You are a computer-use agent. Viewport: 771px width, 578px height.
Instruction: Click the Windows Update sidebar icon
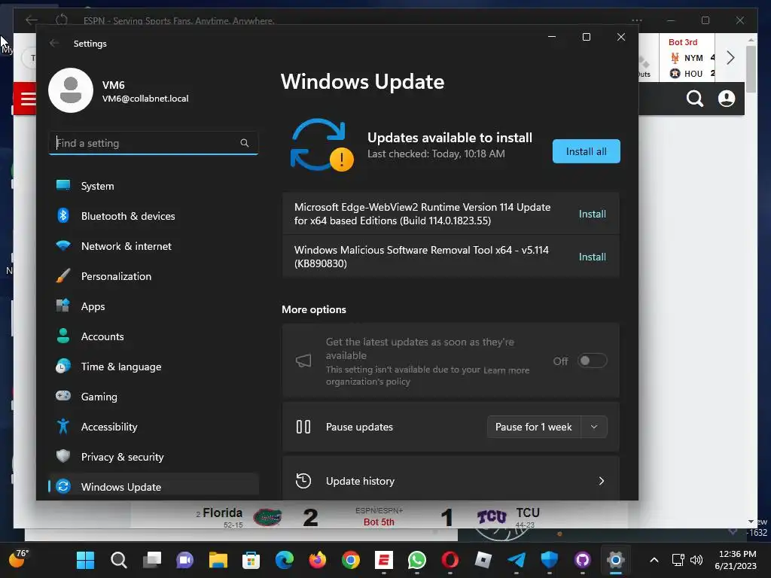pyautogui.click(x=63, y=486)
